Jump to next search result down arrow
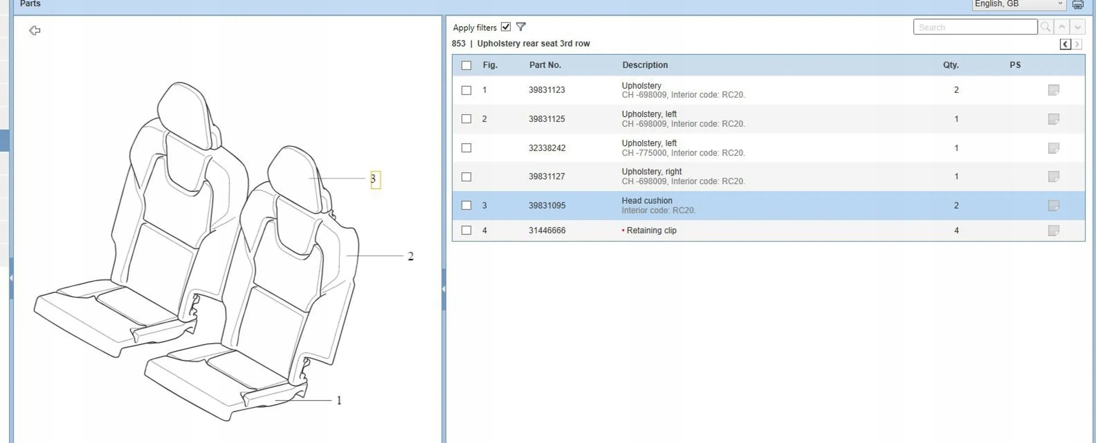The width and height of the screenshot is (1096, 443). point(1078,27)
